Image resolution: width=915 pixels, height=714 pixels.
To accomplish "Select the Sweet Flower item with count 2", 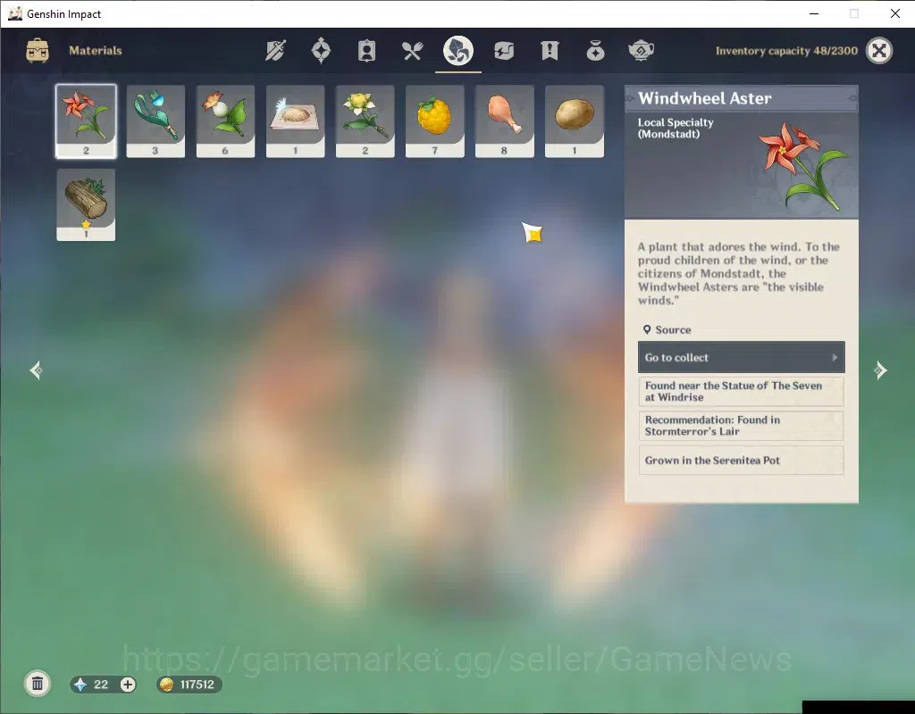I will click(365, 121).
